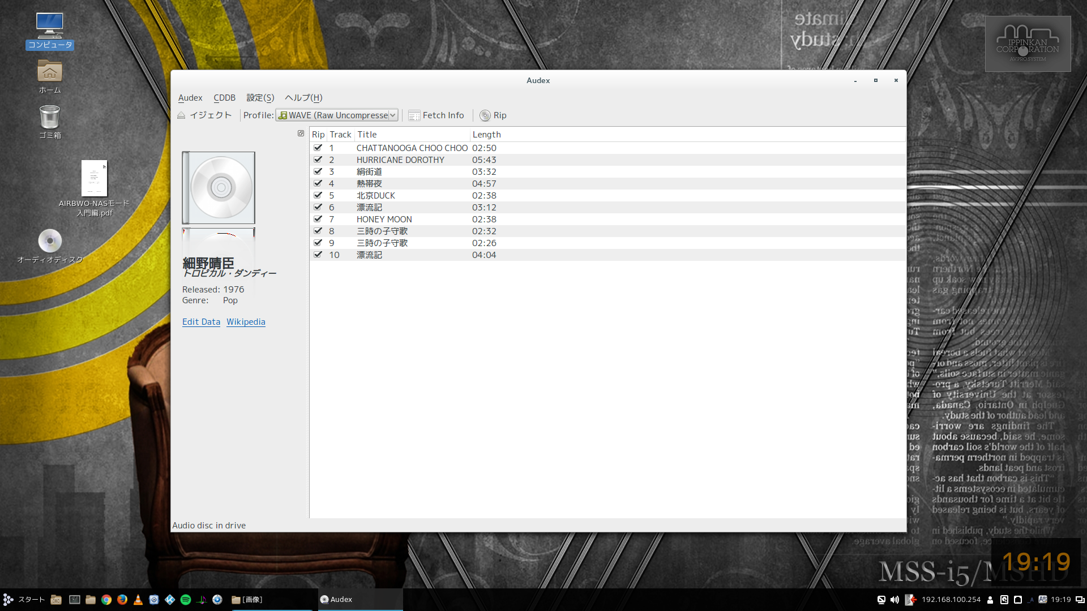Open the CDDB menu
Image resolution: width=1087 pixels, height=611 pixels.
point(224,98)
